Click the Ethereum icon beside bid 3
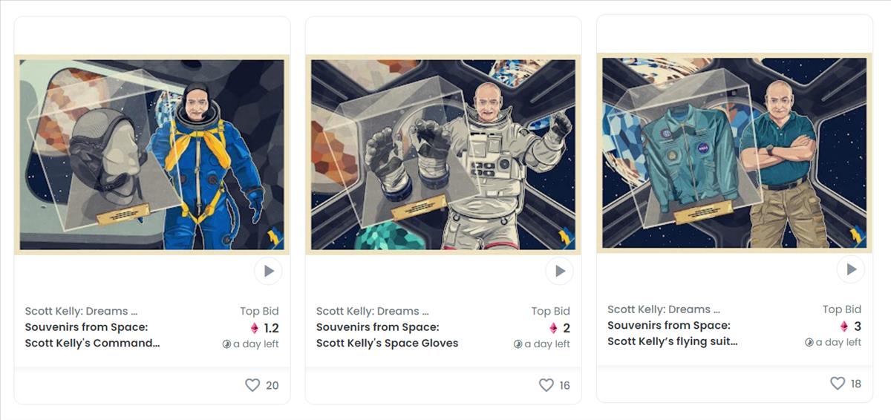 coord(844,327)
